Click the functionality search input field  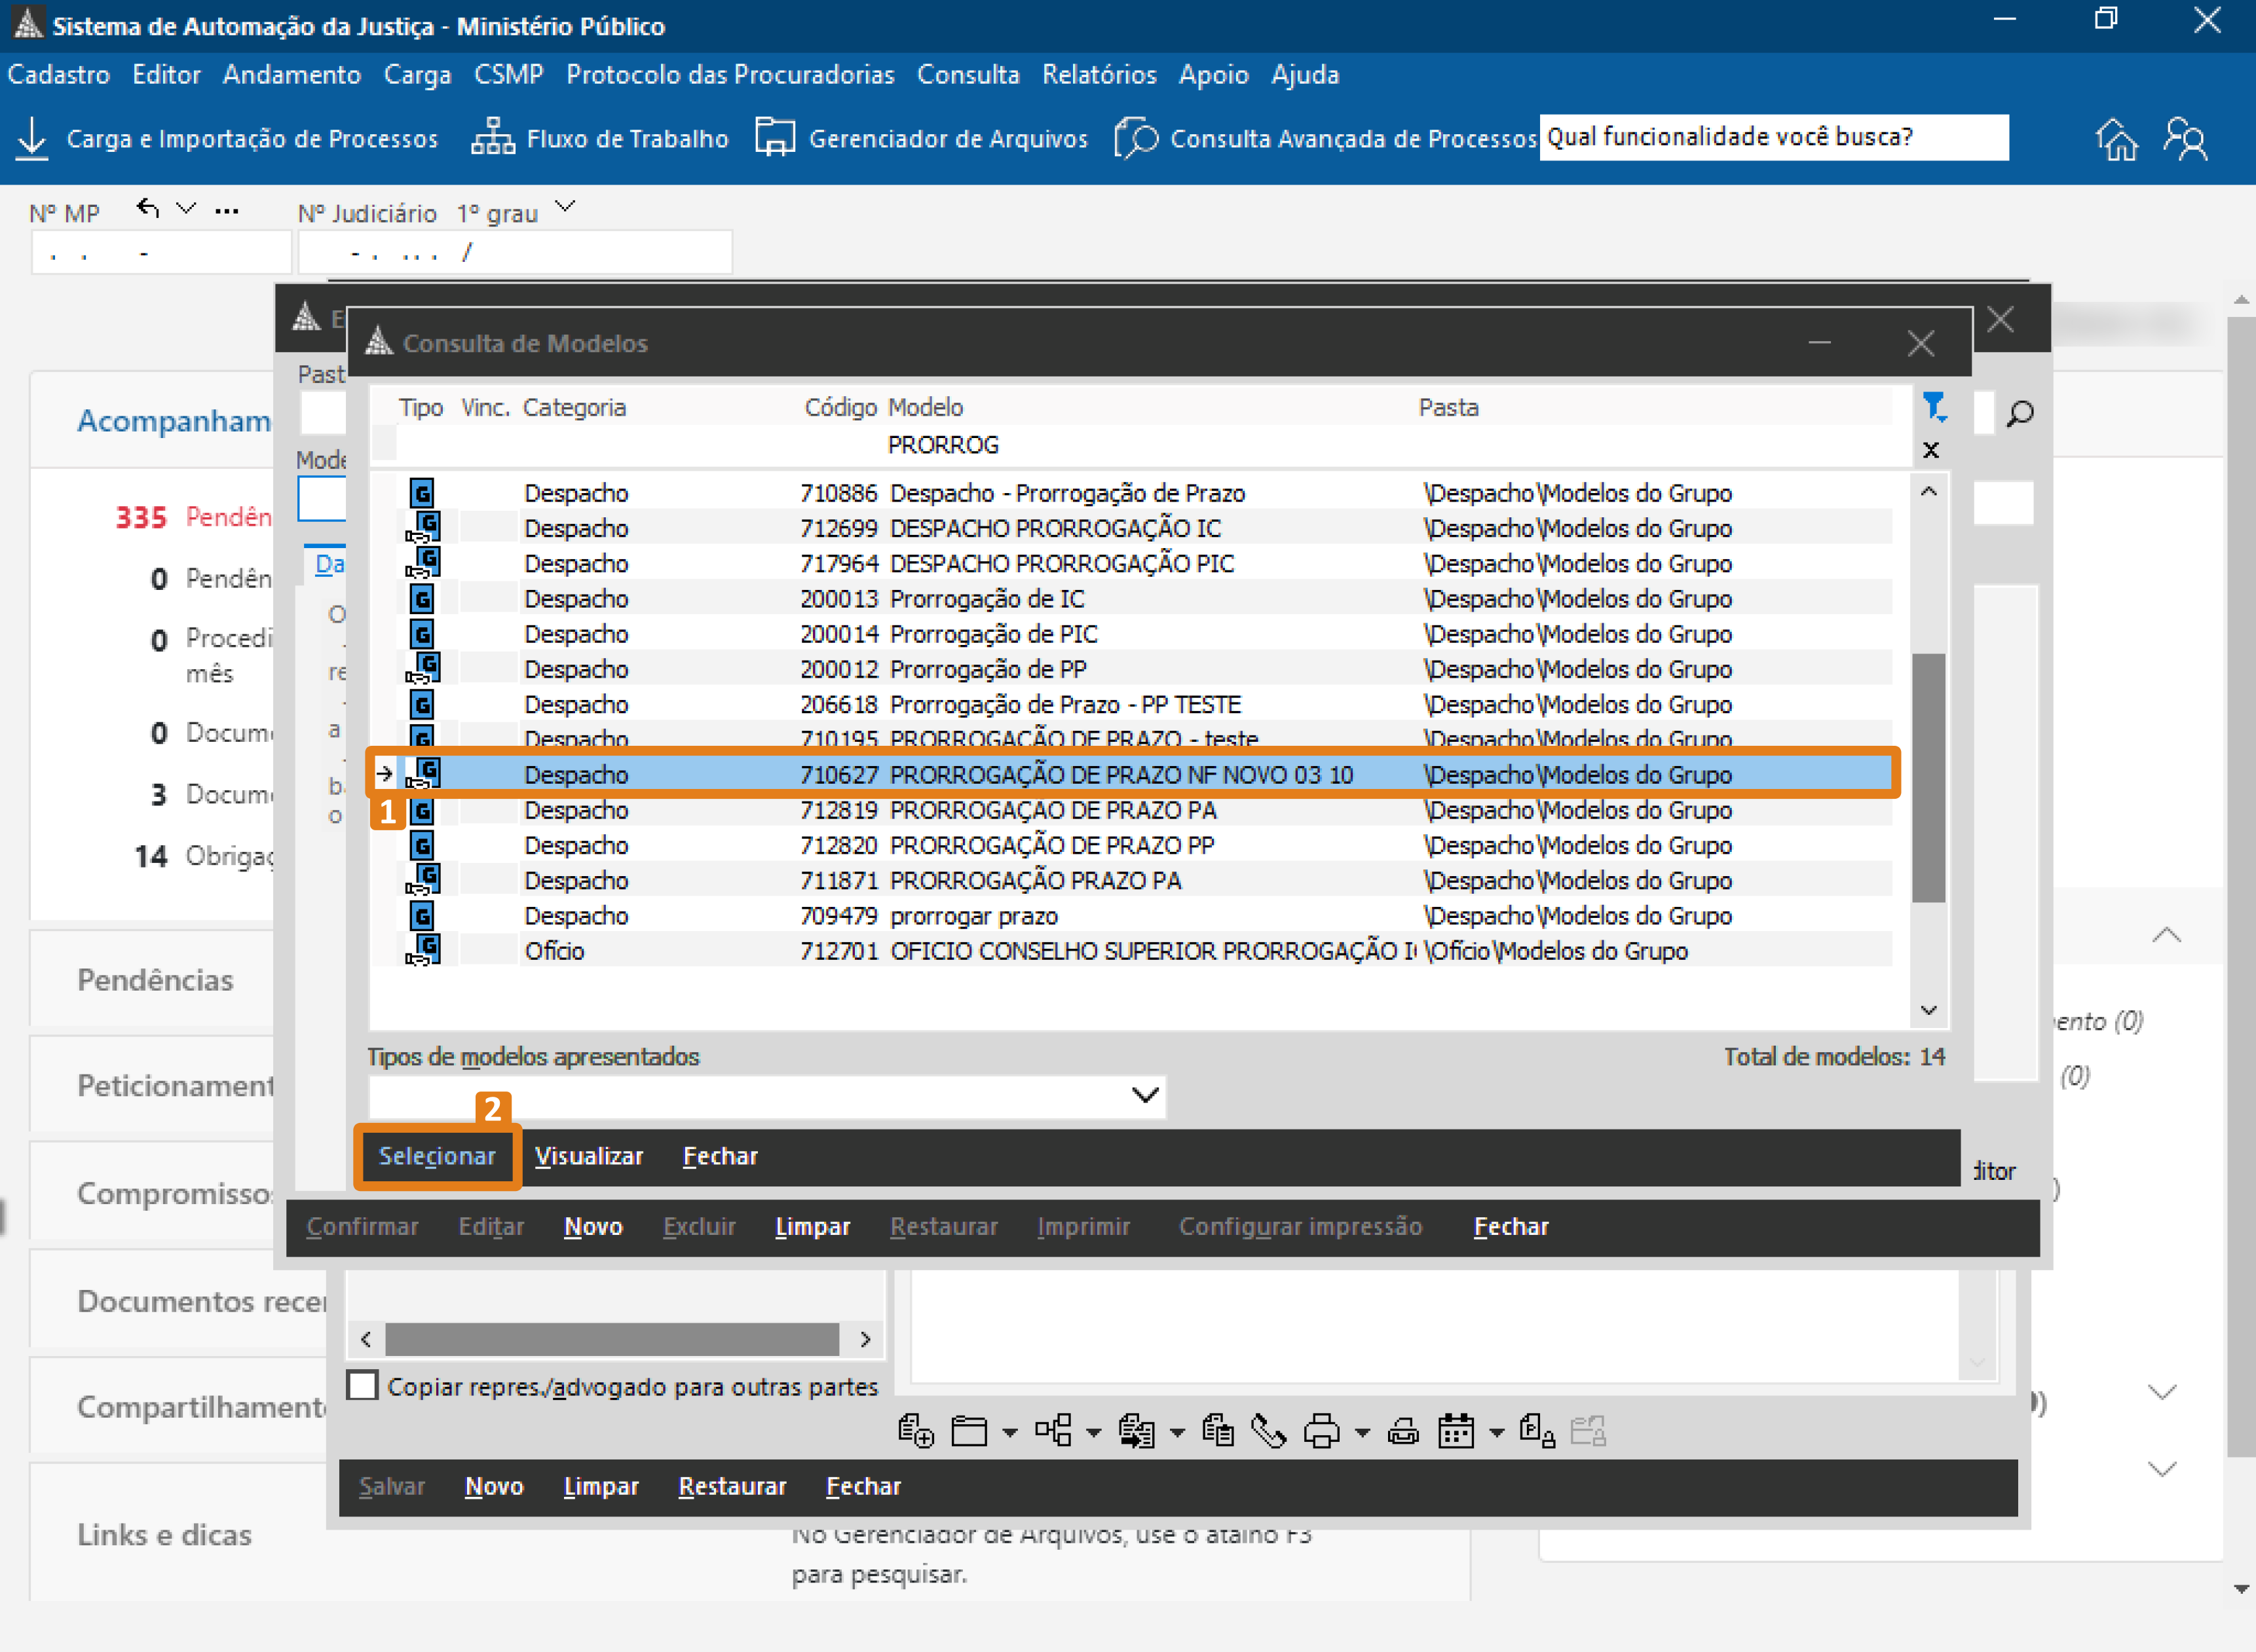point(1773,137)
